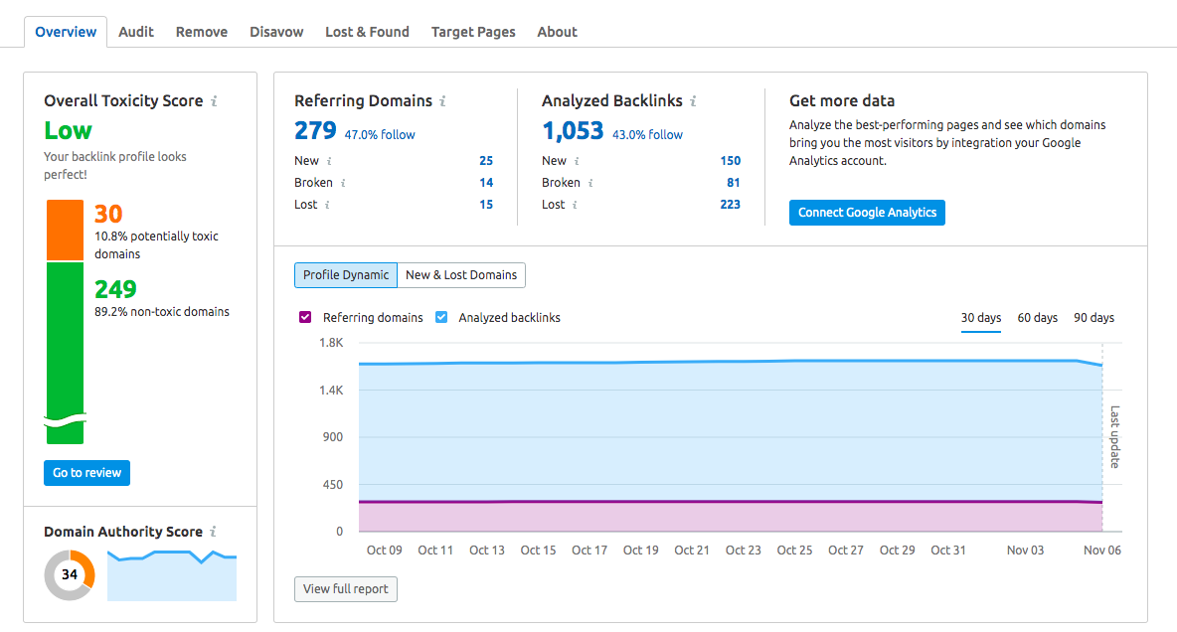The image size is (1177, 632).
Task: Switch chart to New & Lost Domains
Action: pyautogui.click(x=461, y=275)
